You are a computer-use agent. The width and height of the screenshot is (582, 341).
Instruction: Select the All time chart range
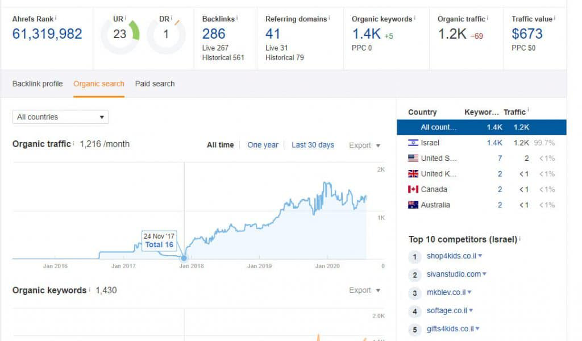(221, 145)
